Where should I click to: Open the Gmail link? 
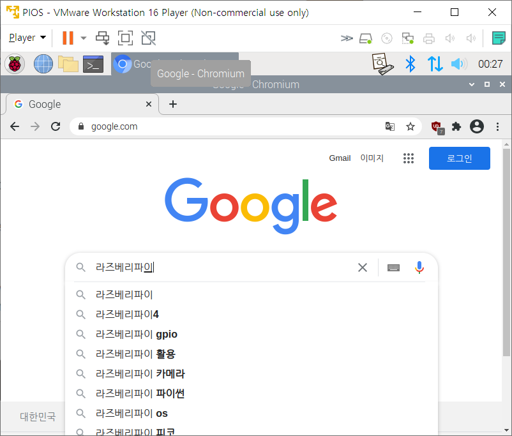(x=340, y=158)
